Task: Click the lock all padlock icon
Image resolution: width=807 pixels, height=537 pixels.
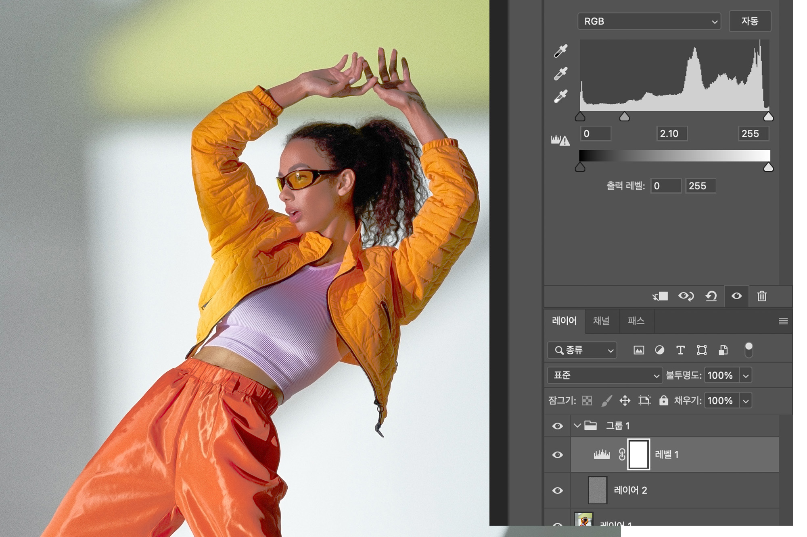Action: coord(663,400)
